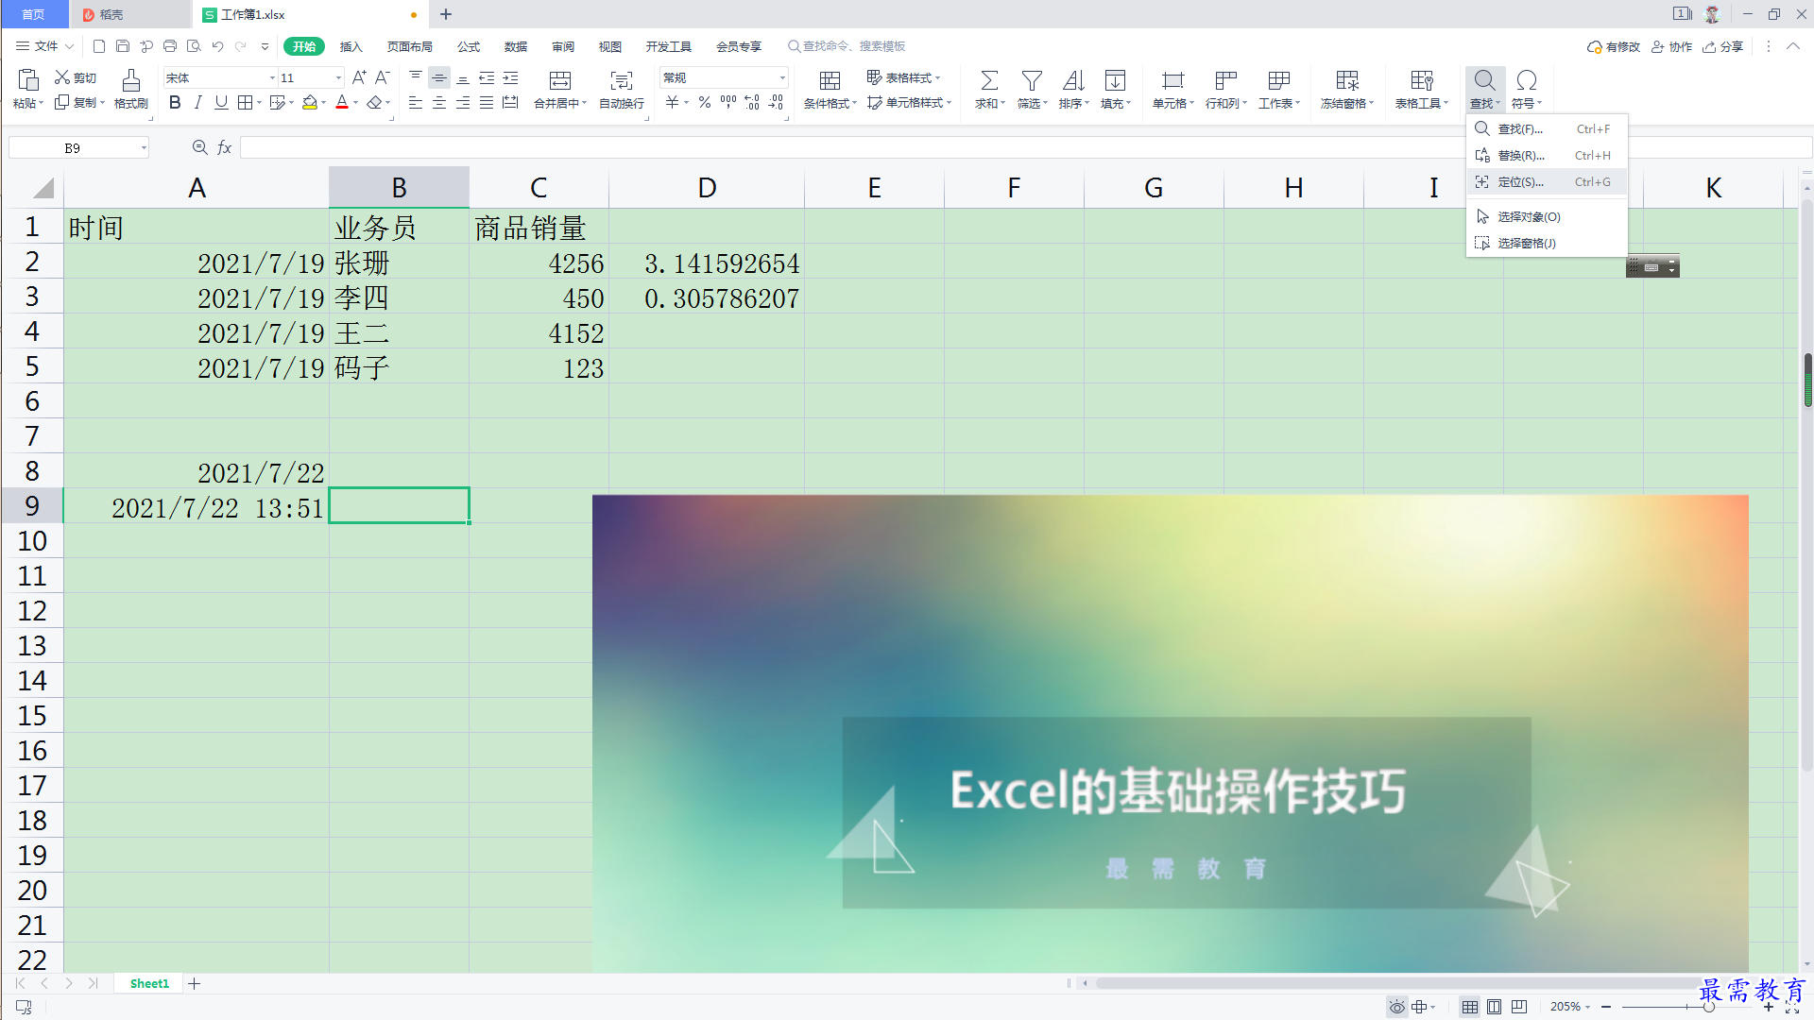Apply the yellow fill color swatch
1814x1020 pixels.
coord(310,103)
